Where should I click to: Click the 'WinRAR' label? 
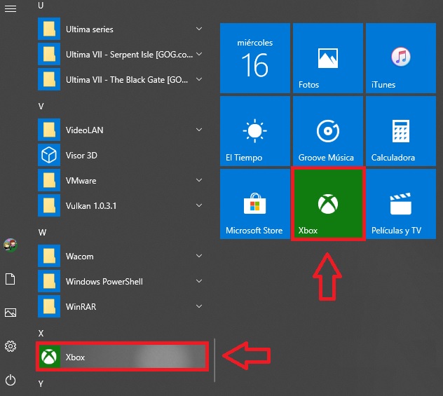[x=81, y=307]
